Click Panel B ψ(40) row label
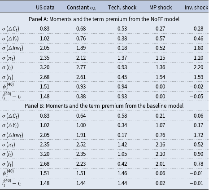This screenshot has height=190, width=209. tap(8, 173)
